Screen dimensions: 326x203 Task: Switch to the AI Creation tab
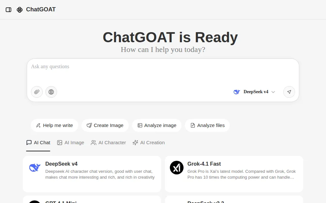click(149, 143)
